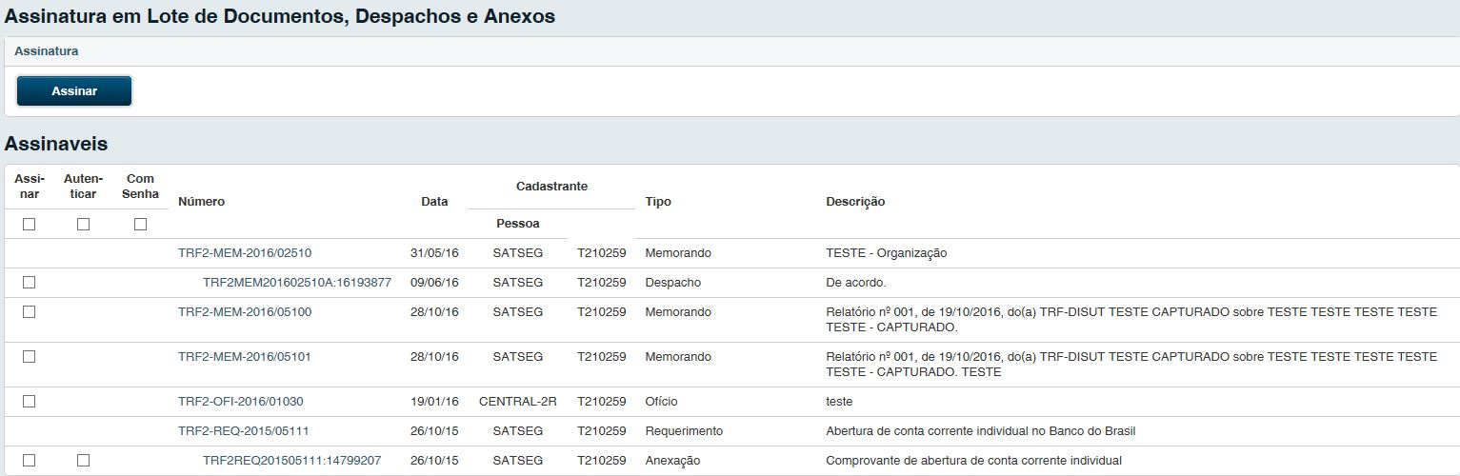Click description 'Comprovante de abertura de conta corrente individual'
The height and width of the screenshot is (476, 1460).
pos(973,461)
